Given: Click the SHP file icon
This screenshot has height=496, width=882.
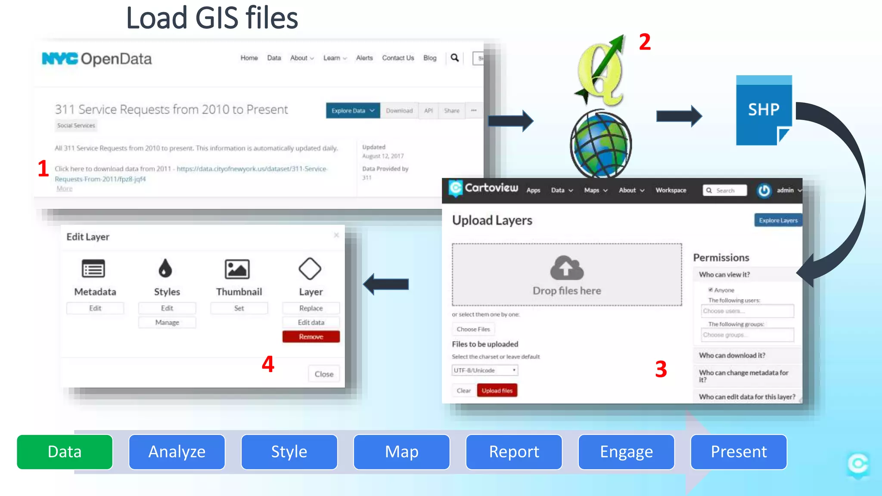Looking at the screenshot, I should click(x=764, y=110).
